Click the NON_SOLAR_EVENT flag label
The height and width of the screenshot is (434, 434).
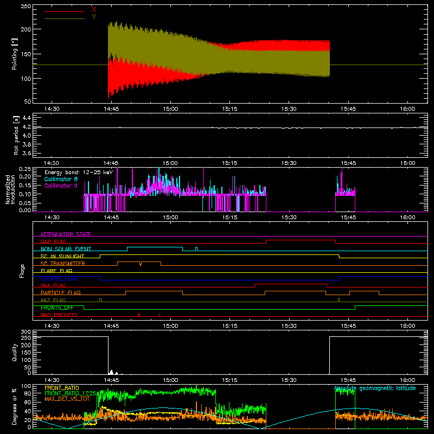pyautogui.click(x=66, y=249)
